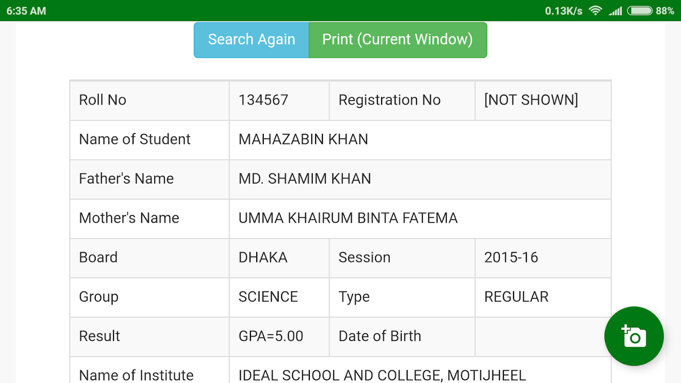Tap the 2015-16 session value
Screen dimensions: 681x383
511,258
